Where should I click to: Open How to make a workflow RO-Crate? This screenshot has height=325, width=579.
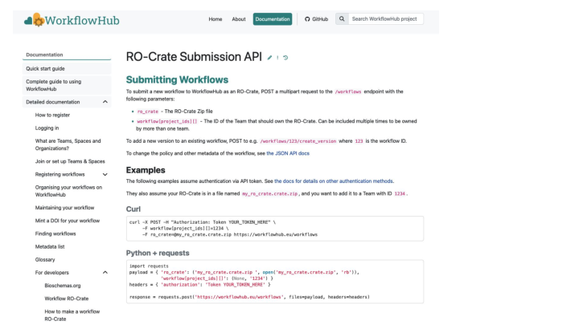coord(72,315)
